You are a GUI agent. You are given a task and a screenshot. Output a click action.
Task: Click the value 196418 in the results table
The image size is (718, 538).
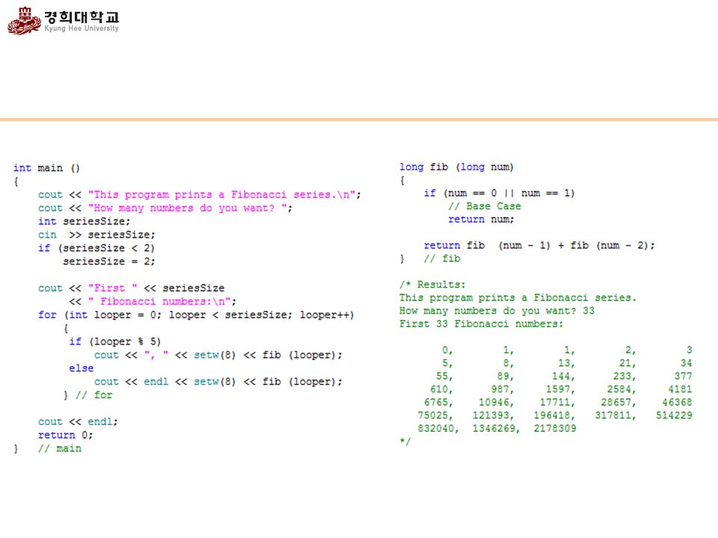[x=552, y=415]
